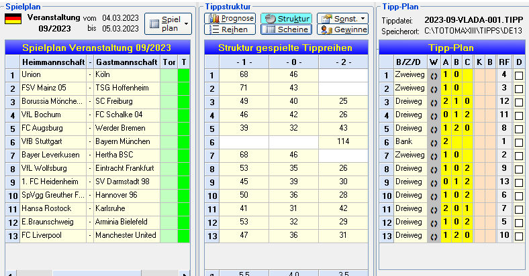Select the Hansa Rostock cell
This screenshot has height=276, width=529.
(x=53, y=210)
